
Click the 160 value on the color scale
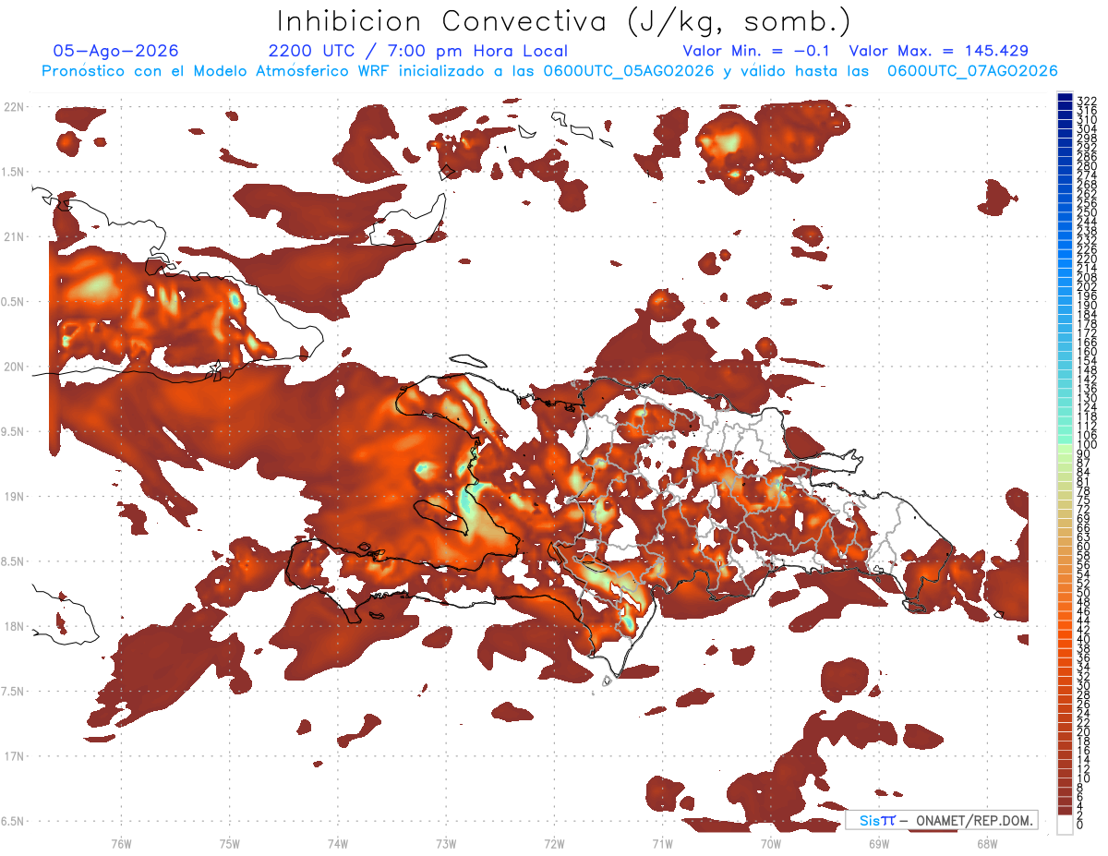(1087, 352)
